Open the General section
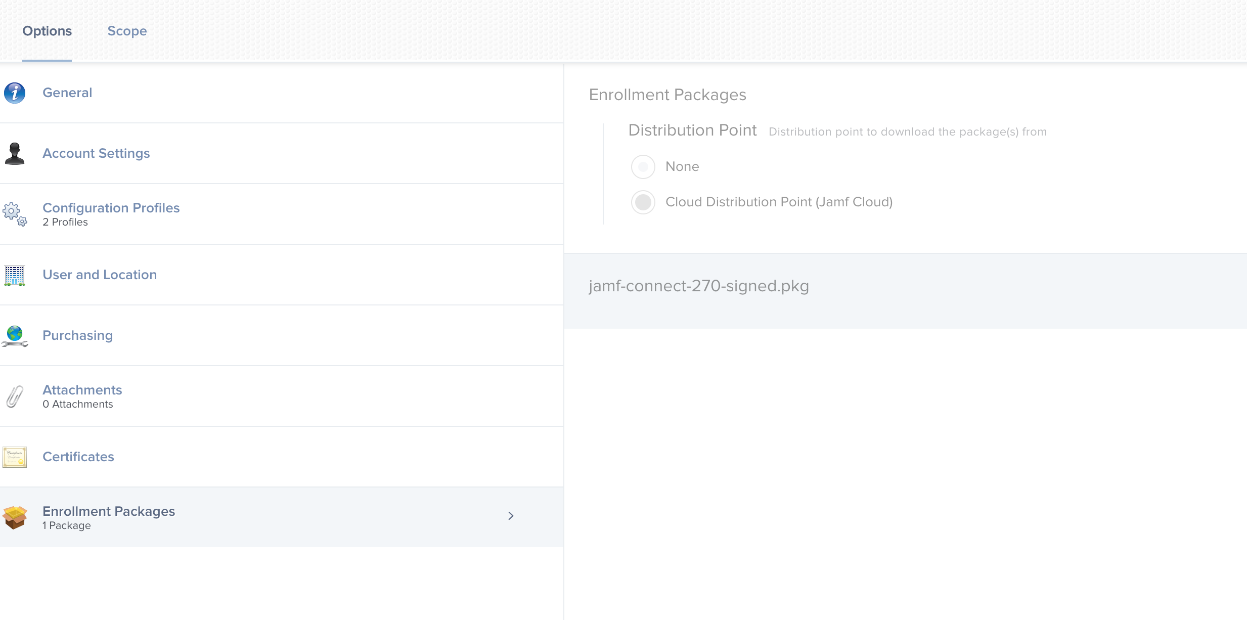 pyautogui.click(x=282, y=93)
